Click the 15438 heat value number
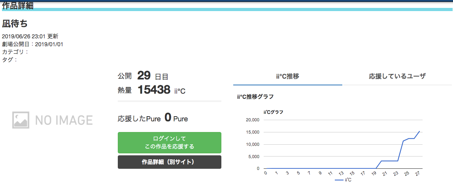Viewport: 453px width, 183px height. (154, 90)
